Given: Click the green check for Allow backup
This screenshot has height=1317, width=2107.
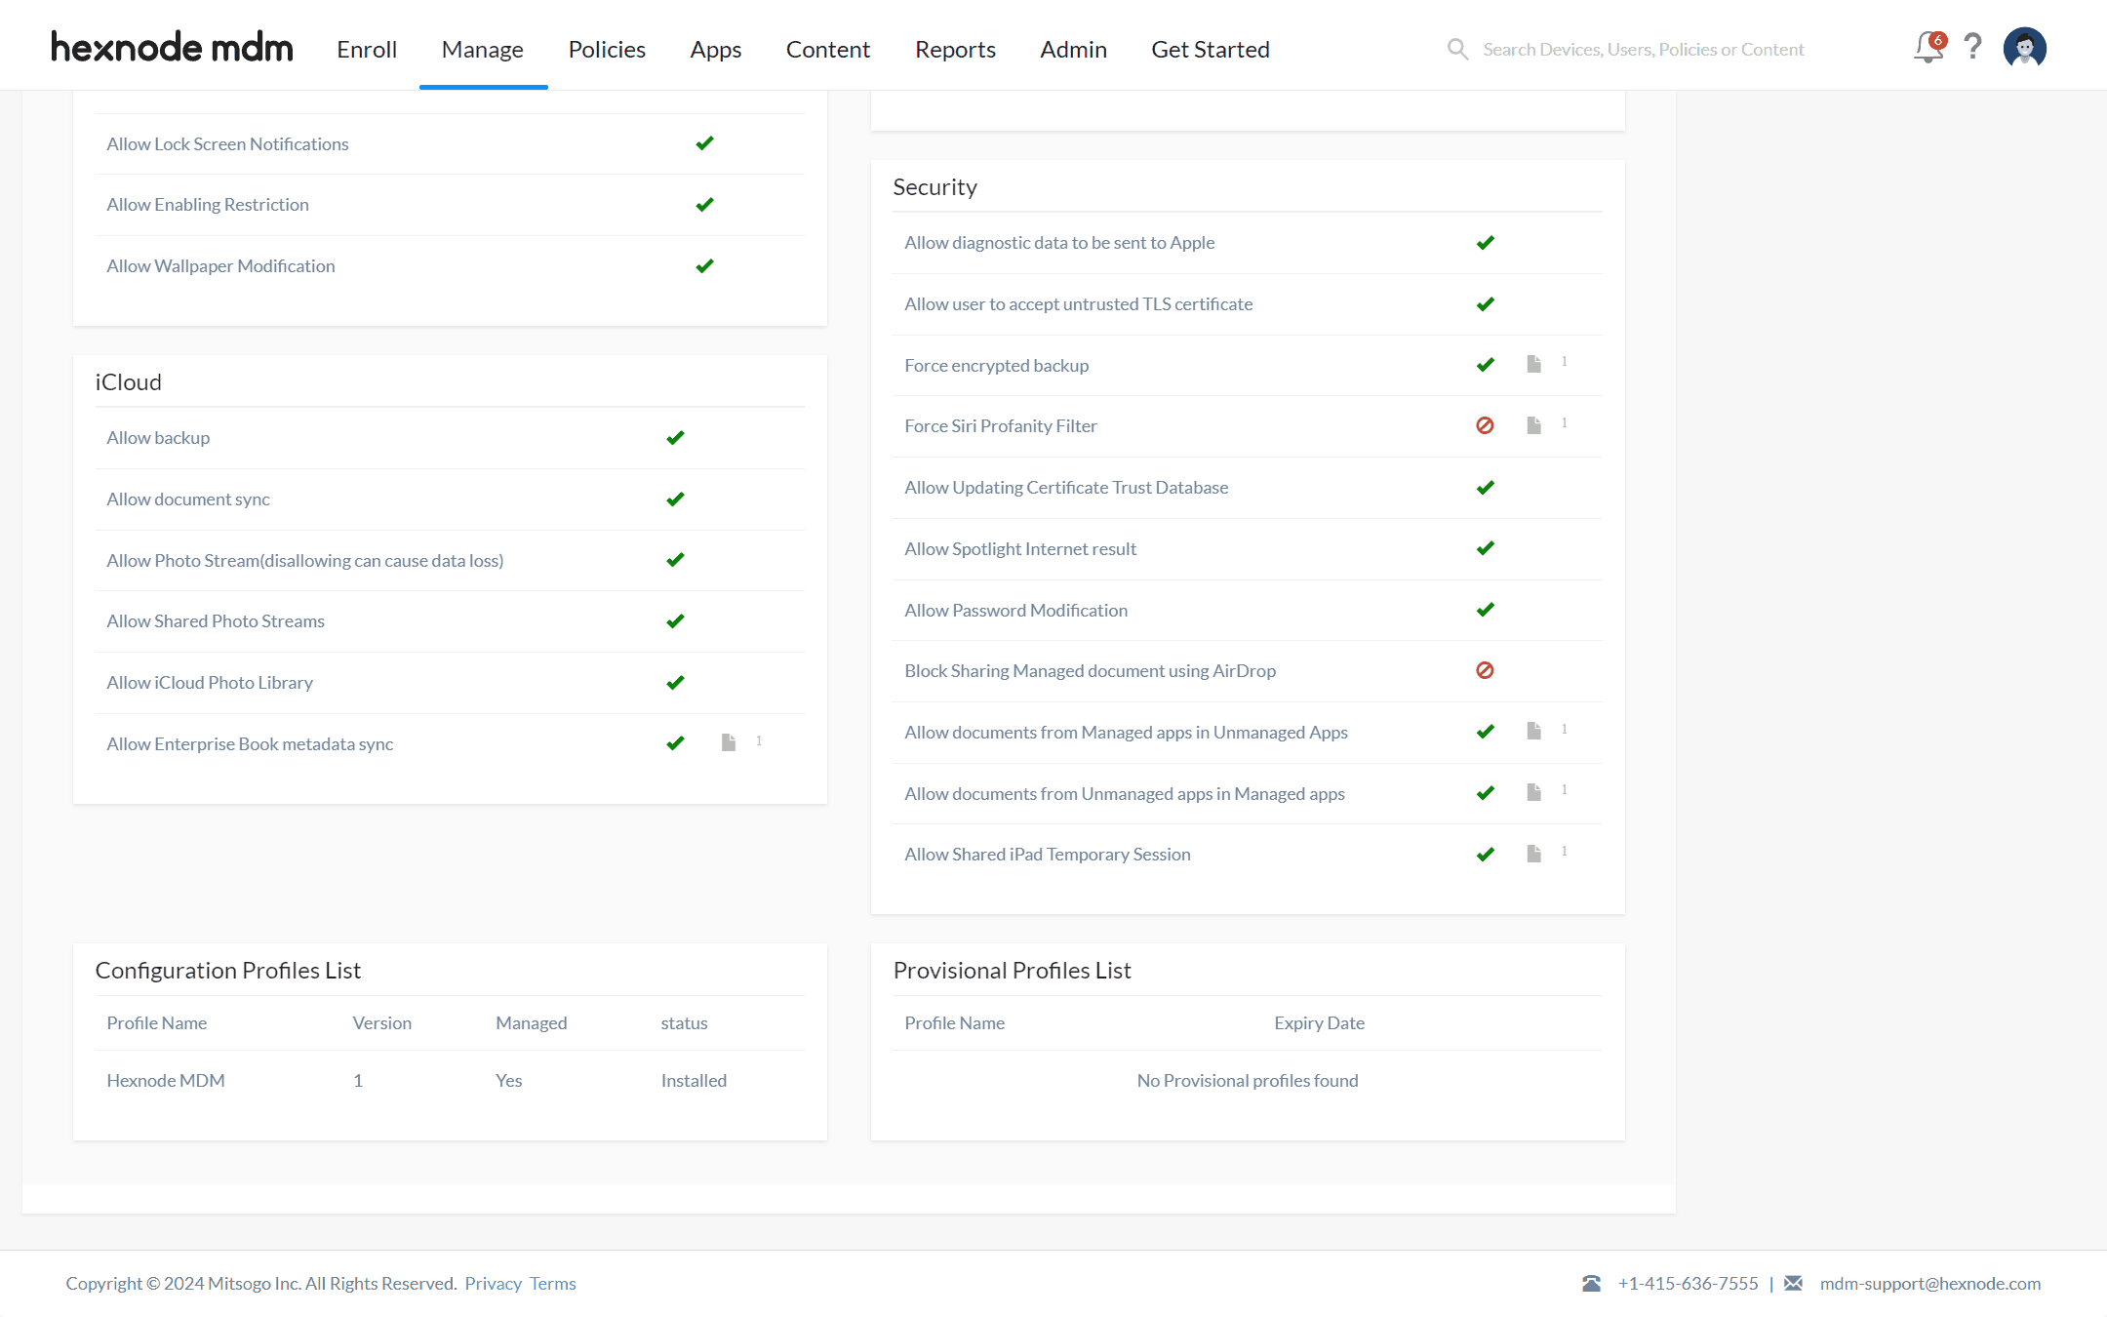Looking at the screenshot, I should 675,438.
